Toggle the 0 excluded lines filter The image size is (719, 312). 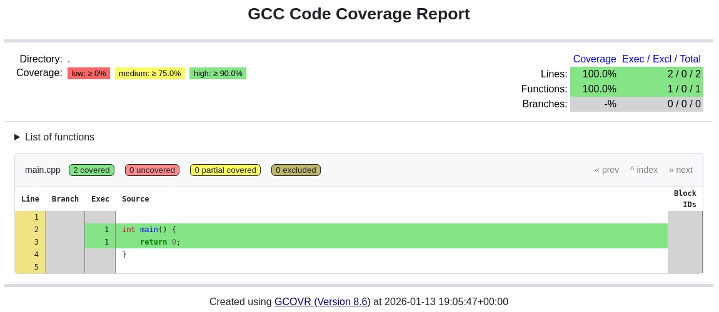point(296,170)
